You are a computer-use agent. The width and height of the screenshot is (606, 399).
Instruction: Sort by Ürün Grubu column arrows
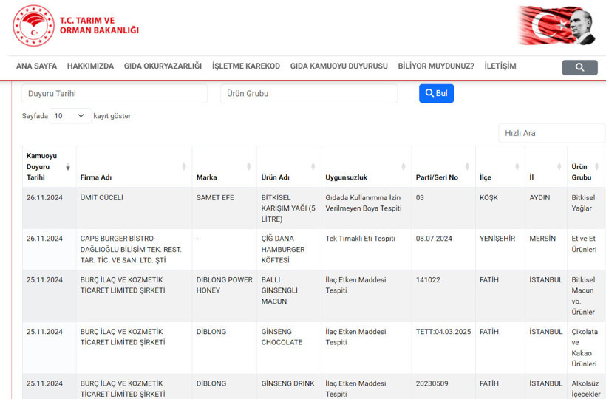597,166
